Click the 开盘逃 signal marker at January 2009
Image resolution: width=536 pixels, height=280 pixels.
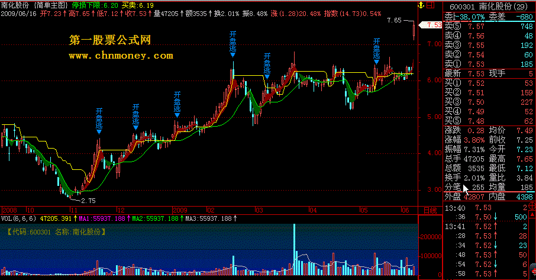coord(177,104)
